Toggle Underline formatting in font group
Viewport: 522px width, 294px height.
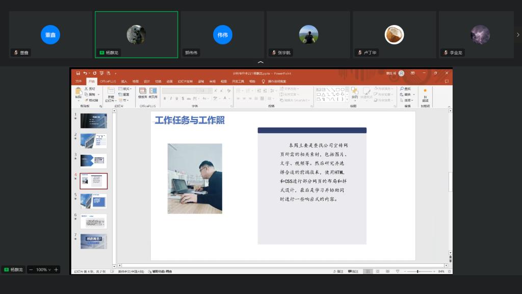click(177, 99)
